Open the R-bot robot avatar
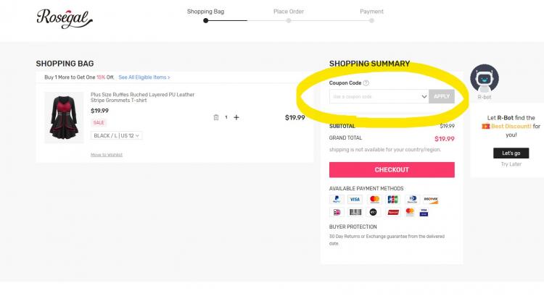The width and height of the screenshot is (544, 301). point(485,79)
